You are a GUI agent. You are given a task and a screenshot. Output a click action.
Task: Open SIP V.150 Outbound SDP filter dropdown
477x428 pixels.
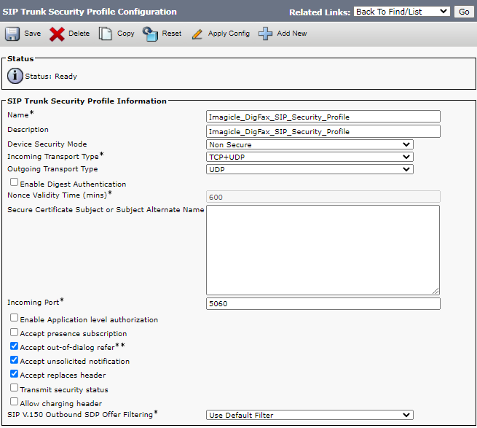[310, 415]
